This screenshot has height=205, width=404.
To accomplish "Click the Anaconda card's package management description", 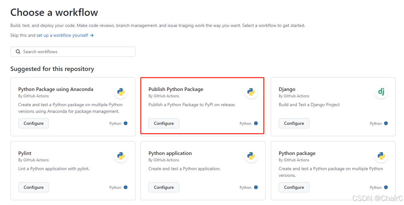I will tap(70, 108).
